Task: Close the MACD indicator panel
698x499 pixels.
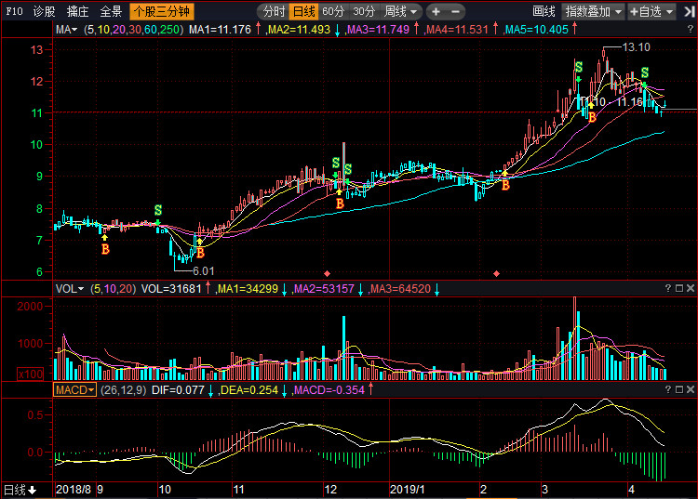Action: point(689,390)
